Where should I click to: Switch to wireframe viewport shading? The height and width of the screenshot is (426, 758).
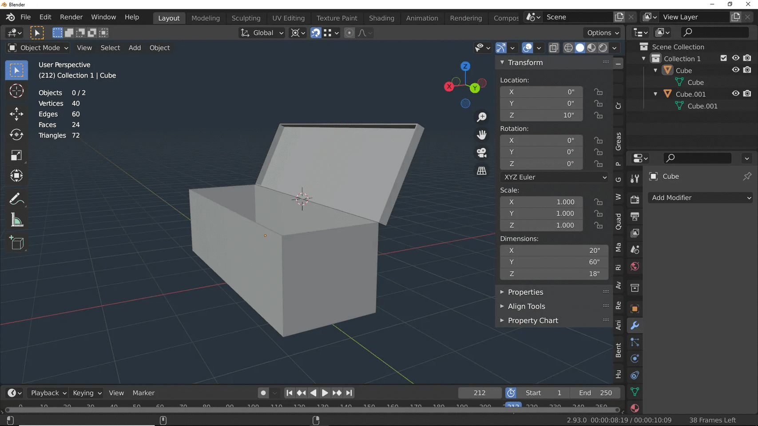[x=568, y=47]
